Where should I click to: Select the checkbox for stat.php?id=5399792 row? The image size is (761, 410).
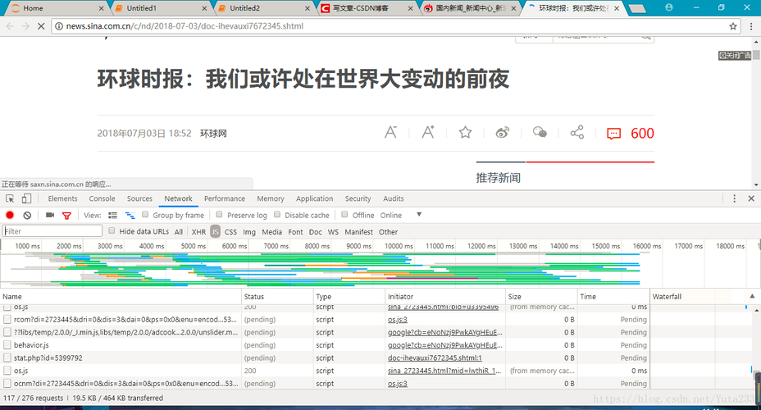click(x=7, y=358)
